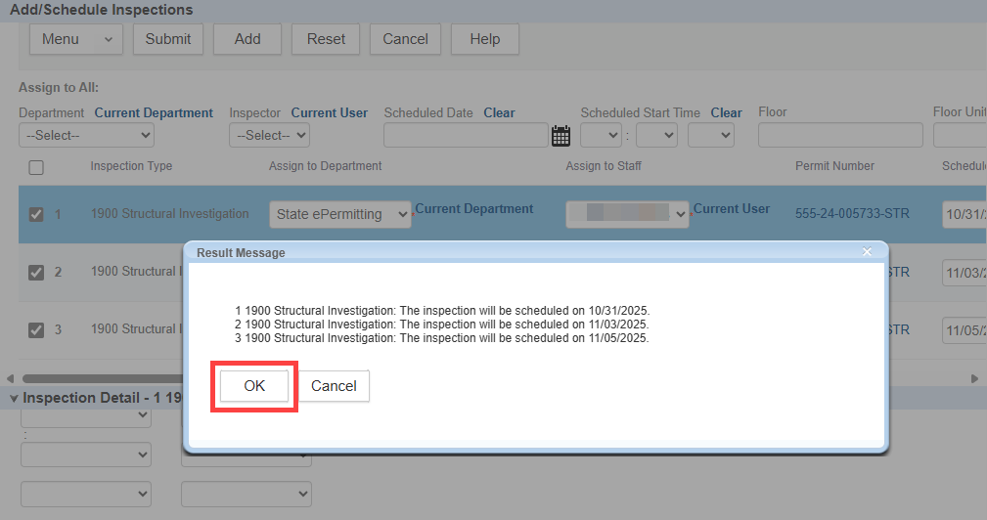Image resolution: width=987 pixels, height=520 pixels.
Task: Uncheck the row 1 inspection checkbox
Action: pos(36,214)
